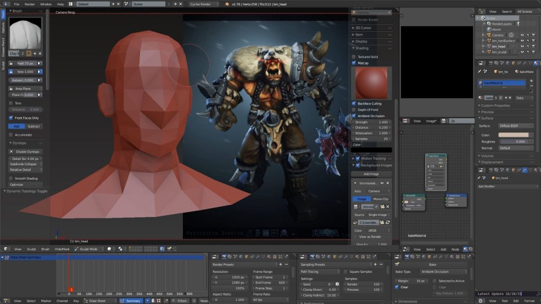Remove background image with X button

388,183
